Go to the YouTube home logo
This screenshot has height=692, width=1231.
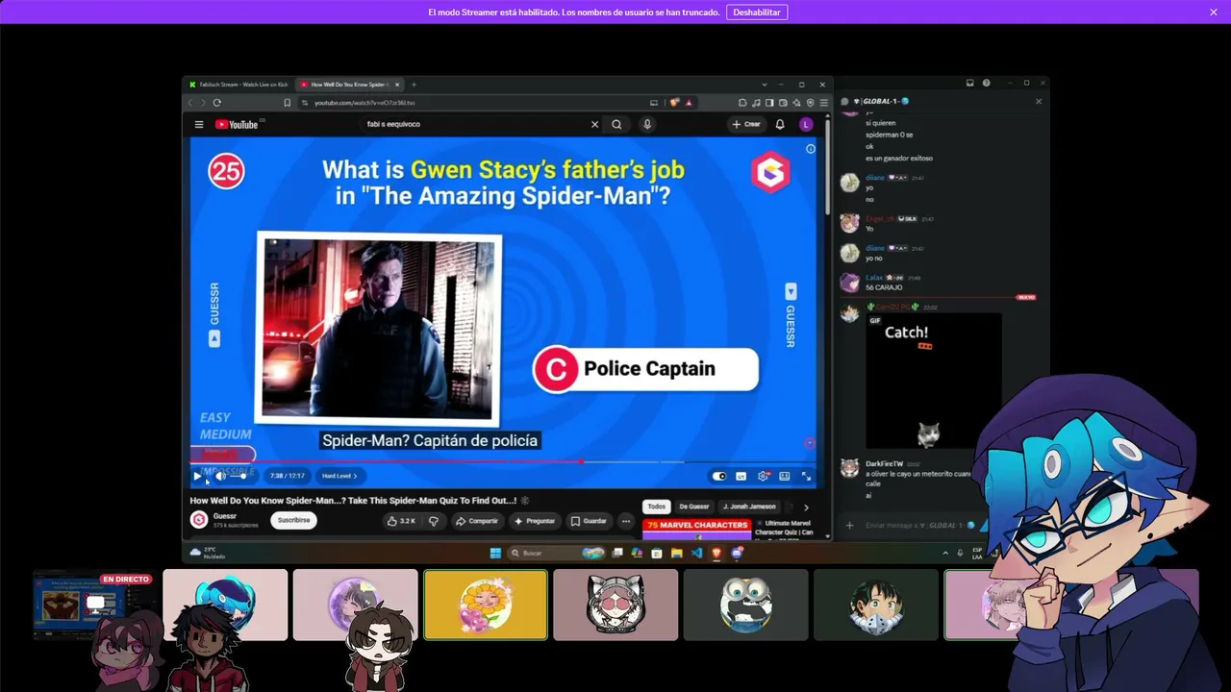[237, 124]
